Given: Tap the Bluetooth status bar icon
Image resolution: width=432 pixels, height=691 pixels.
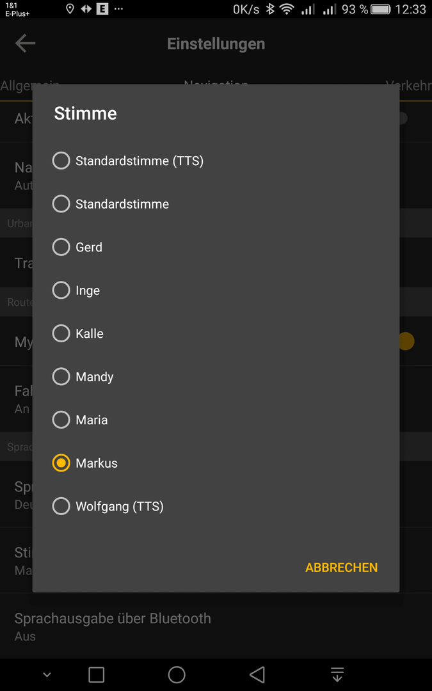Looking at the screenshot, I should click(x=270, y=9).
